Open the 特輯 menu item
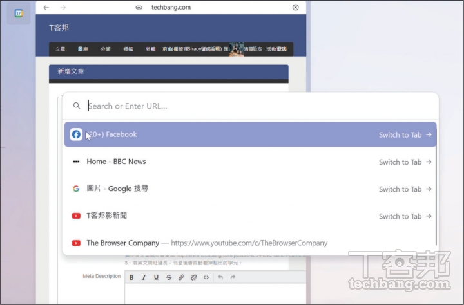This screenshot has width=464, height=305. tap(151, 49)
